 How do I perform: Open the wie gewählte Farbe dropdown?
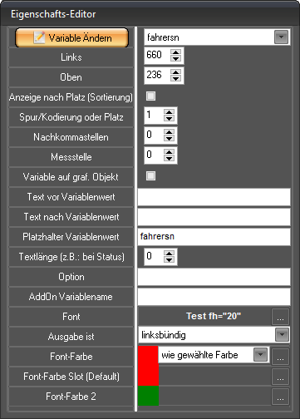click(260, 354)
